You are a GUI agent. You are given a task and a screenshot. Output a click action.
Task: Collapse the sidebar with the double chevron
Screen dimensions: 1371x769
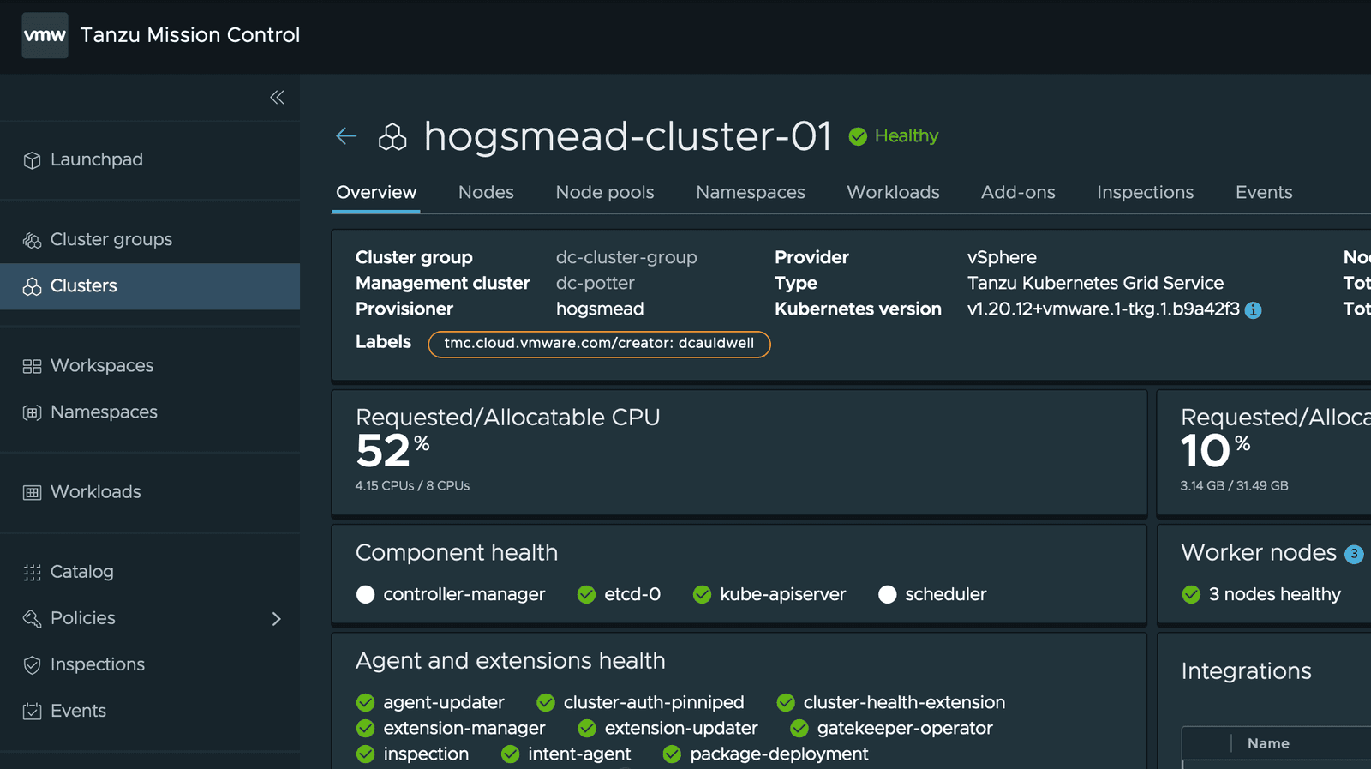(277, 98)
